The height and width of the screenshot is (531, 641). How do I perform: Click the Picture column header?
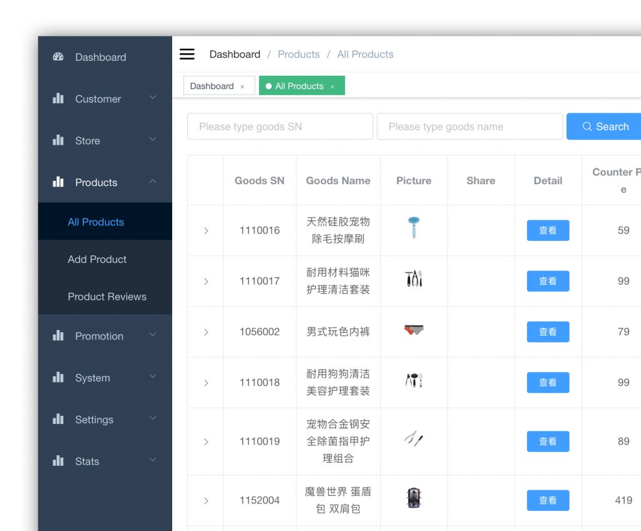414,180
